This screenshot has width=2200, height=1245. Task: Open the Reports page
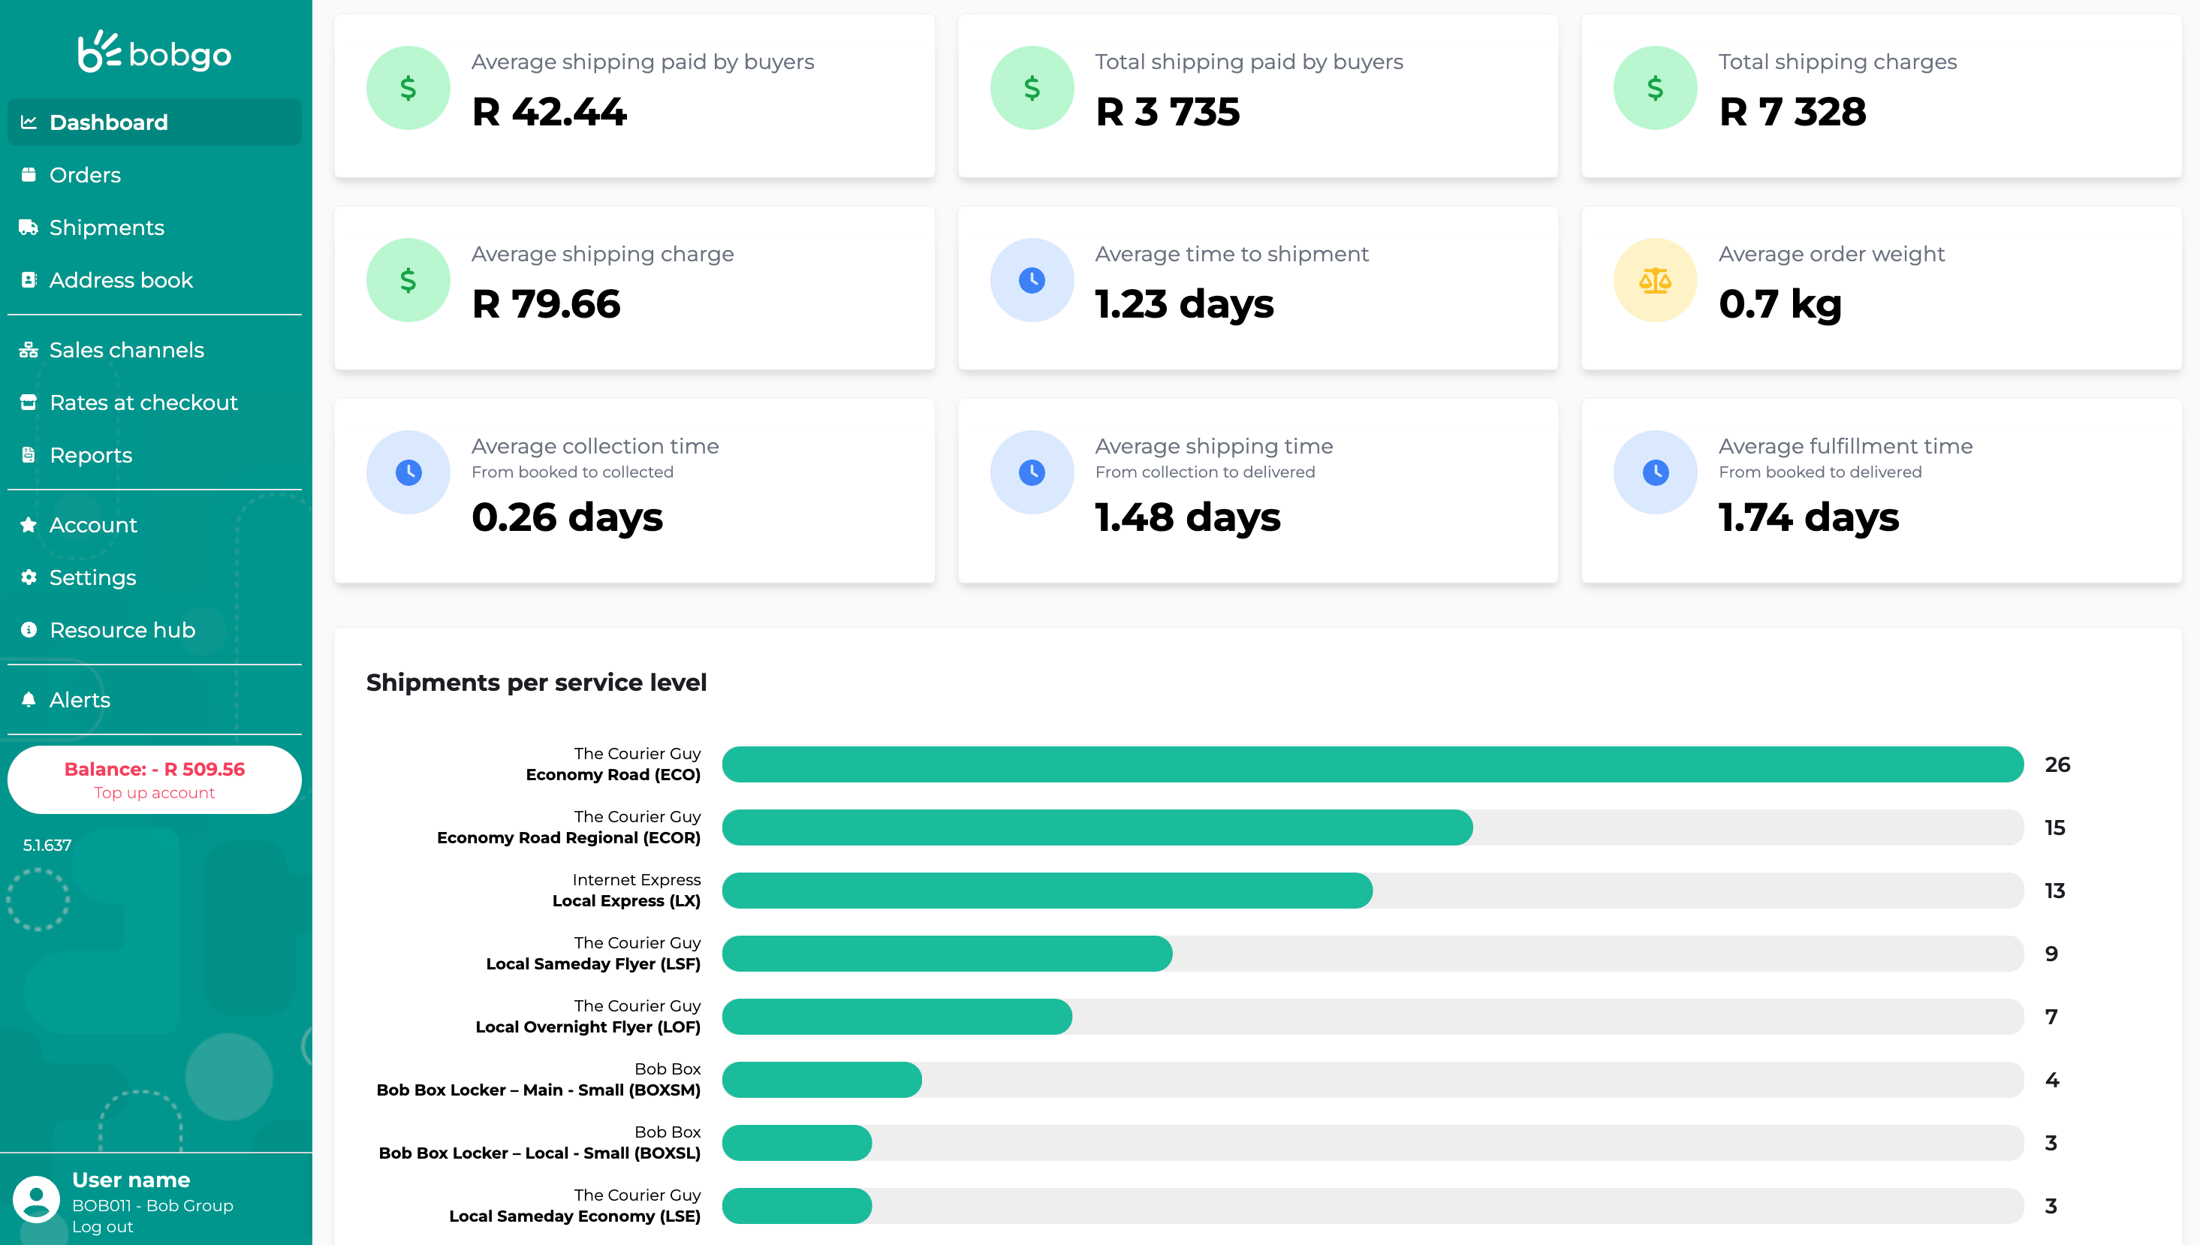pyautogui.click(x=155, y=455)
